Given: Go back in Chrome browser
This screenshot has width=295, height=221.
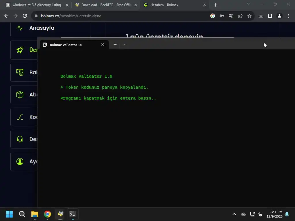Looking at the screenshot, I should click(6, 16).
